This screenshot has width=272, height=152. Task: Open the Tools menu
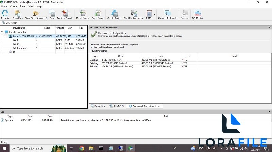point(22,6)
